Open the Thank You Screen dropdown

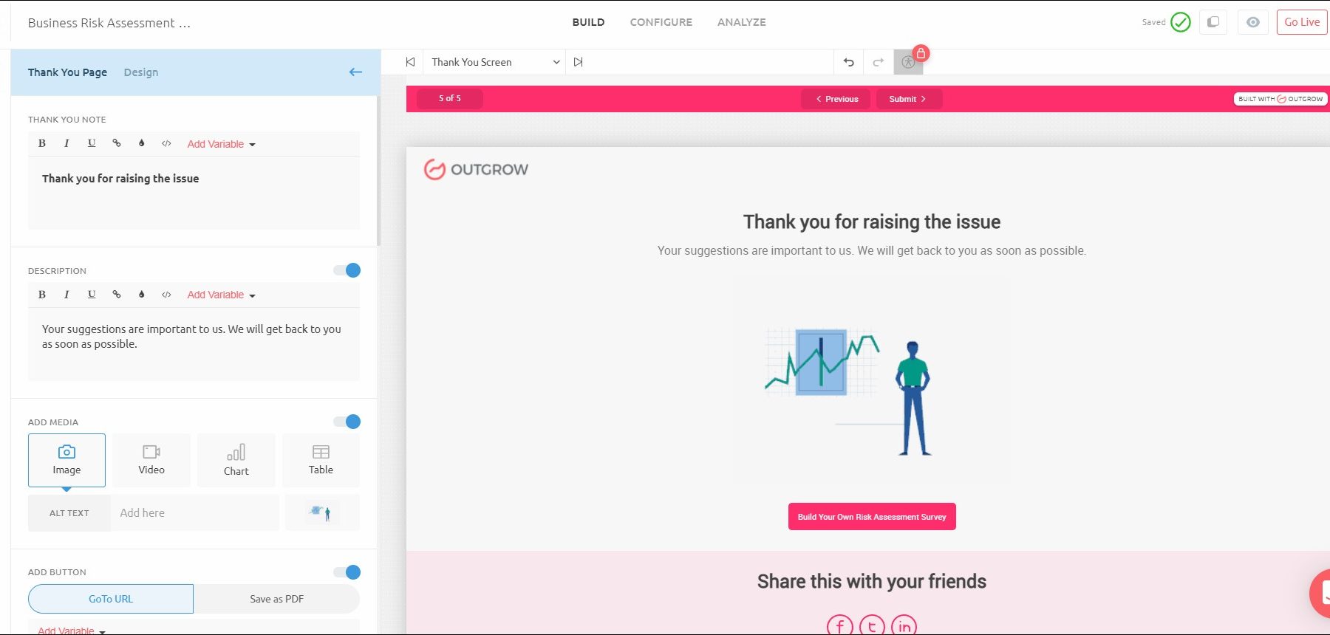click(x=495, y=62)
